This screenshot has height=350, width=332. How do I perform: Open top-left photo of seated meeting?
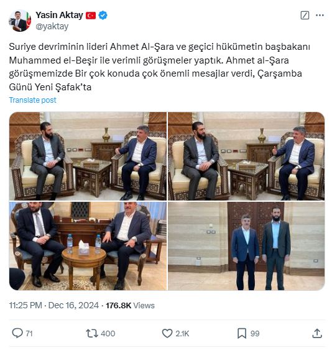[88, 156]
